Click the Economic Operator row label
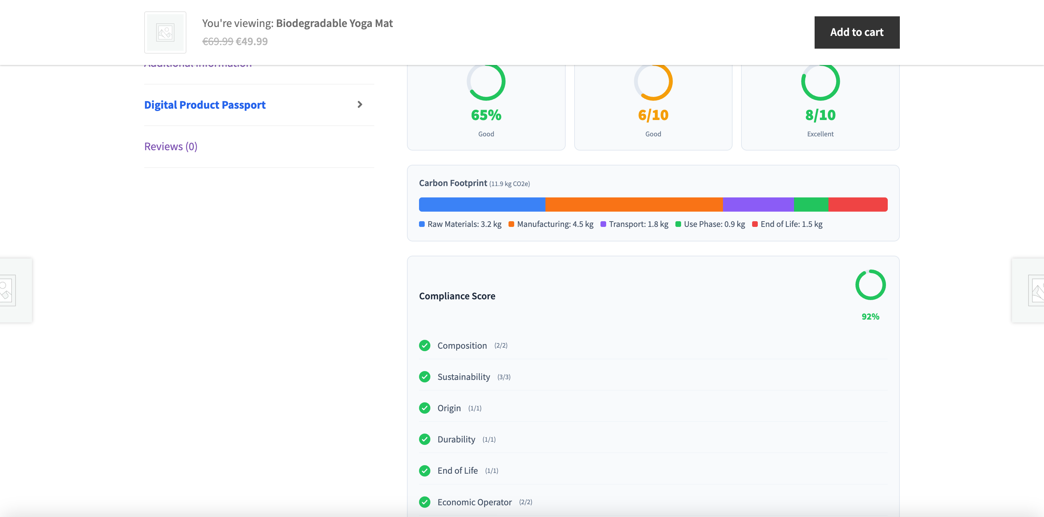The width and height of the screenshot is (1044, 517). pyautogui.click(x=474, y=502)
